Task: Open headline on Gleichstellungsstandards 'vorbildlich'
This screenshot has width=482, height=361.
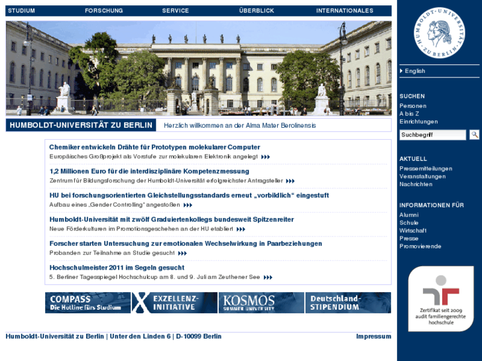Action: tap(189, 195)
